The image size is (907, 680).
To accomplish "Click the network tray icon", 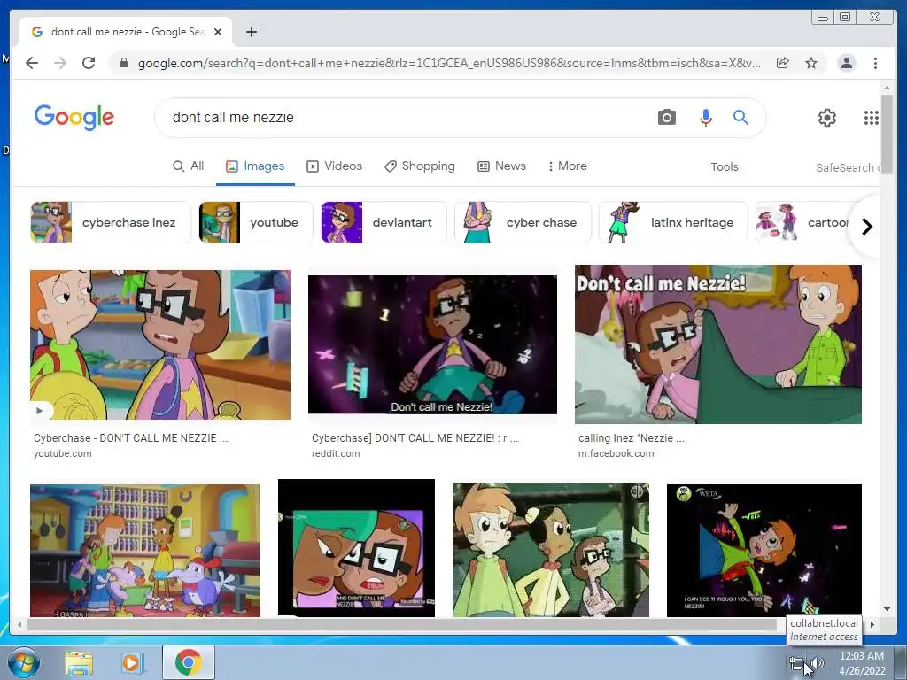I will (x=796, y=663).
